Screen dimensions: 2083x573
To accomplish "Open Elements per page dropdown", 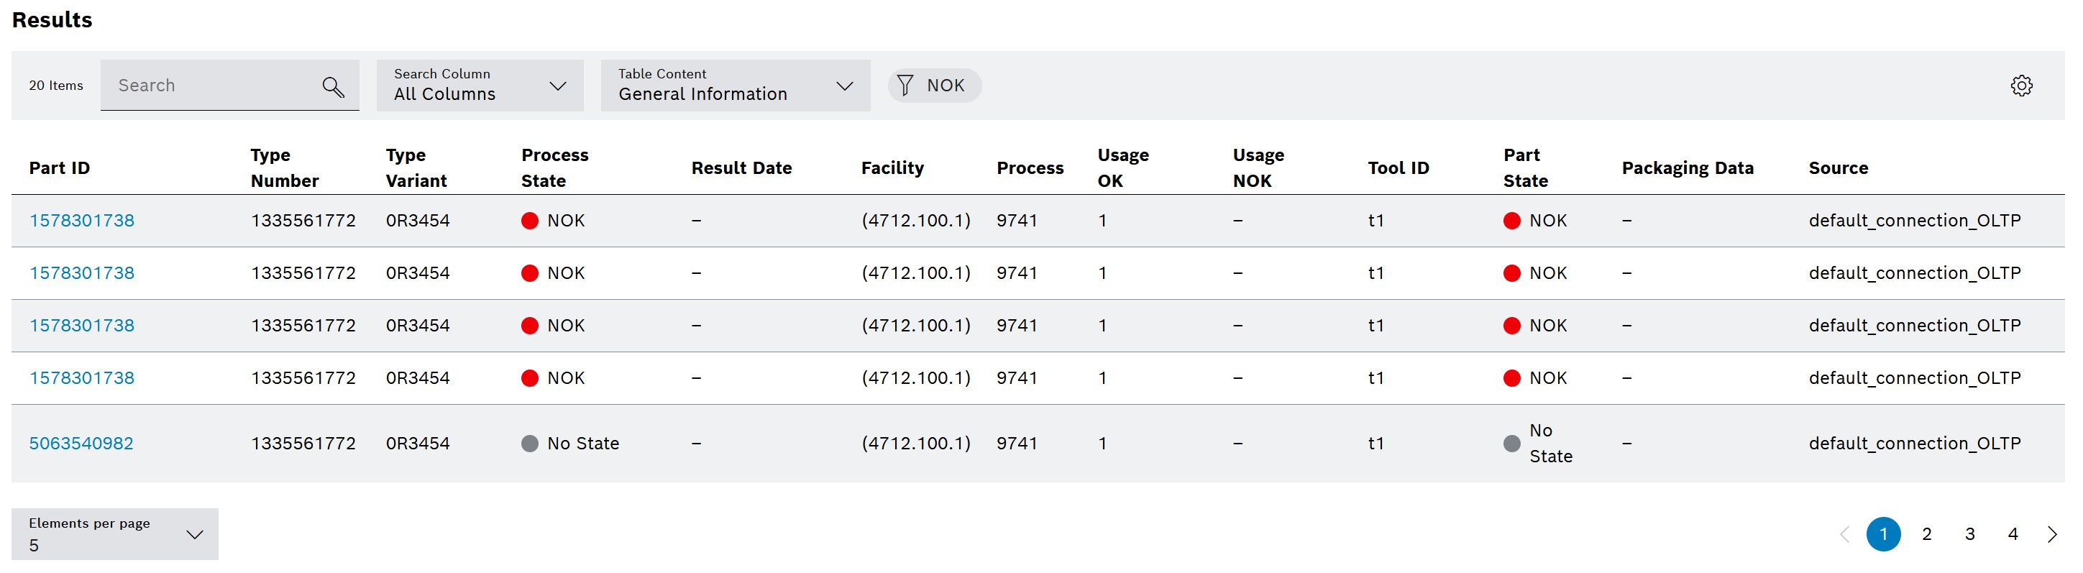I will (x=115, y=533).
